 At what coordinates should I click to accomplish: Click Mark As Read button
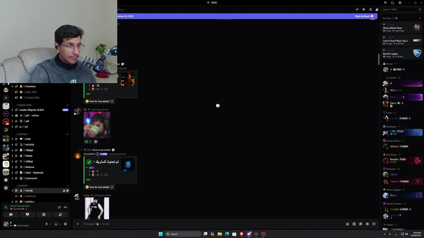pyautogui.click(x=364, y=16)
